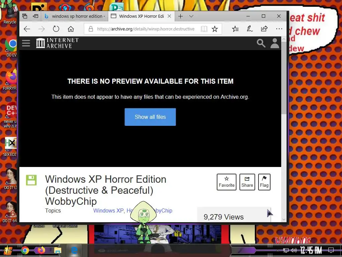Click the address bar URL field
This screenshot has height=257, width=342.
pos(146,29)
